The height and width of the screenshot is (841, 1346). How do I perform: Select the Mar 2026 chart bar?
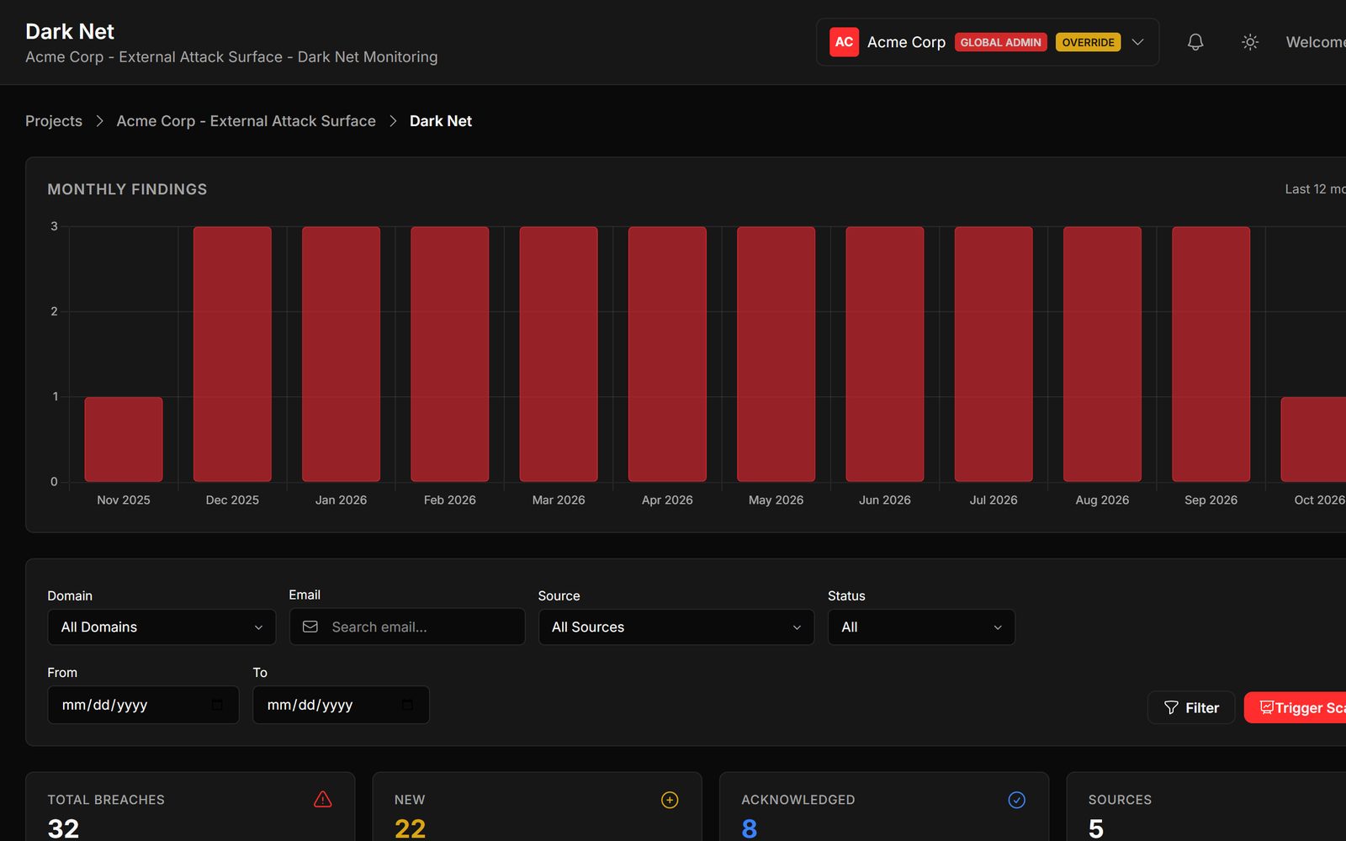[x=559, y=354]
